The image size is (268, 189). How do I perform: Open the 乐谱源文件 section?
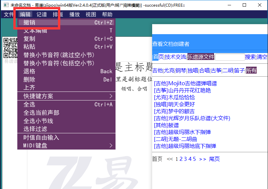pos(201,57)
